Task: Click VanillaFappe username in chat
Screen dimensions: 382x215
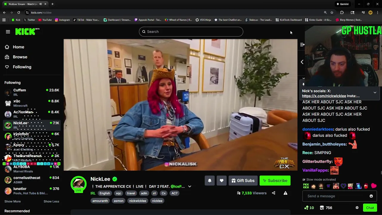Action: click(x=315, y=170)
